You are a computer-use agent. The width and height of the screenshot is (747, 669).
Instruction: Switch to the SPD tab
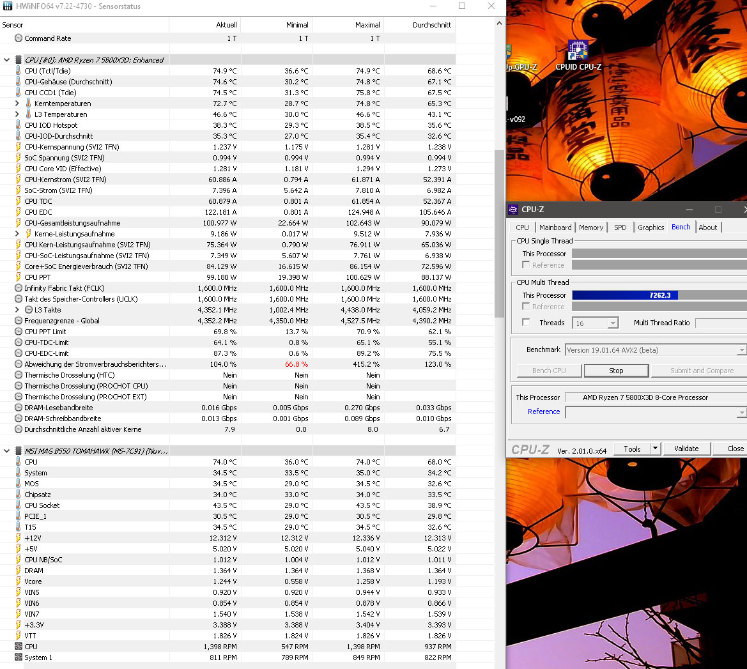(x=620, y=227)
